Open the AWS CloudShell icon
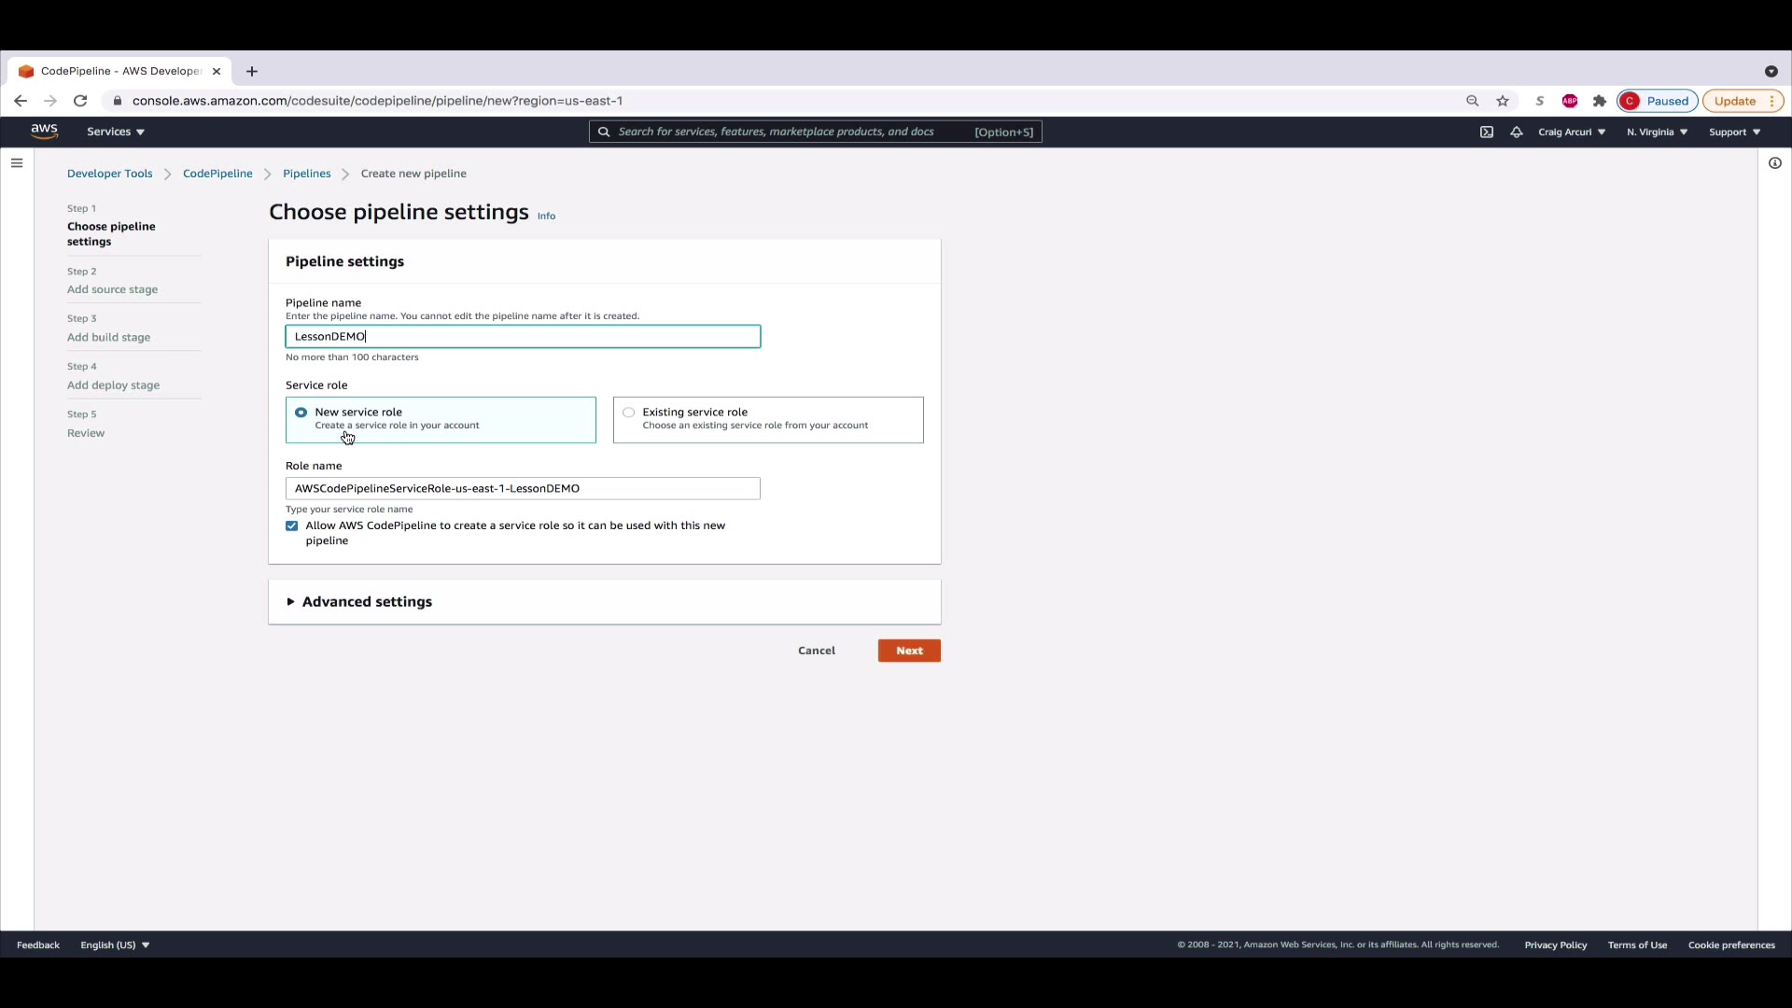This screenshot has height=1008, width=1792. point(1487,132)
